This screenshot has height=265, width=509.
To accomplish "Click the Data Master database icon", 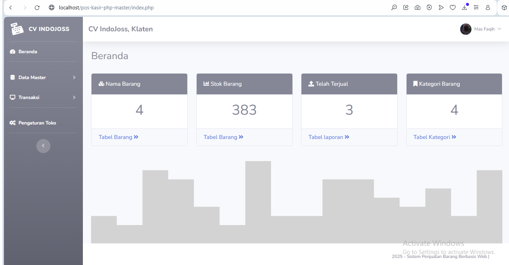I will point(13,78).
